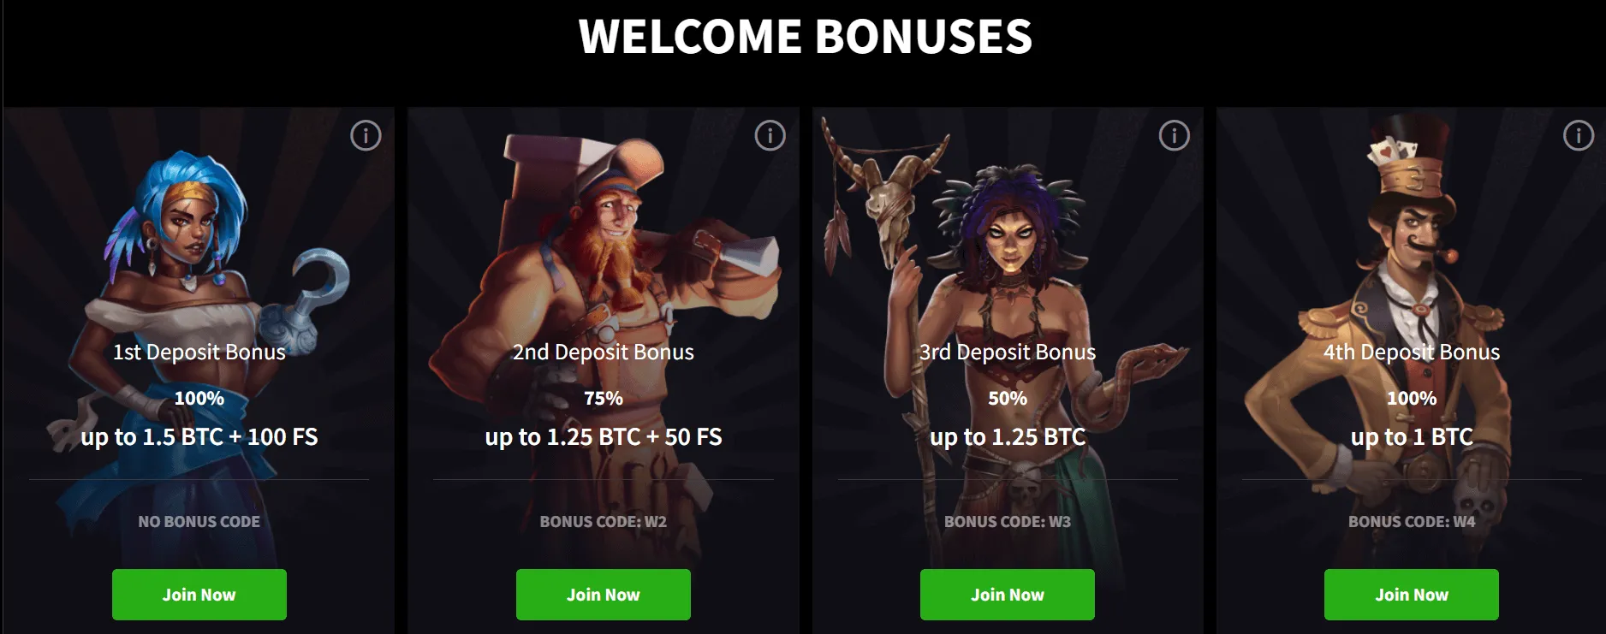
Task: Open info icon on 3rd Deposit Bonus card
Action: pos(1174,135)
